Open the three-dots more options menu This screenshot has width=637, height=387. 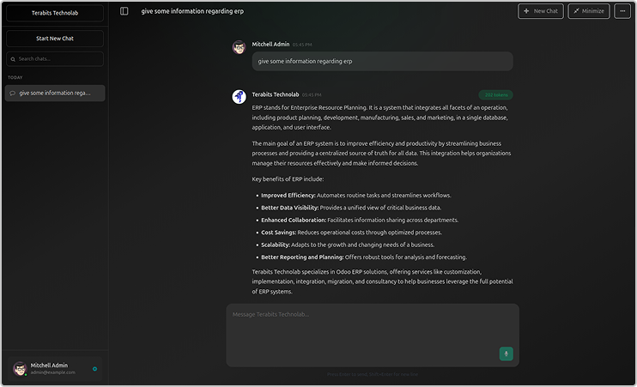(x=622, y=11)
